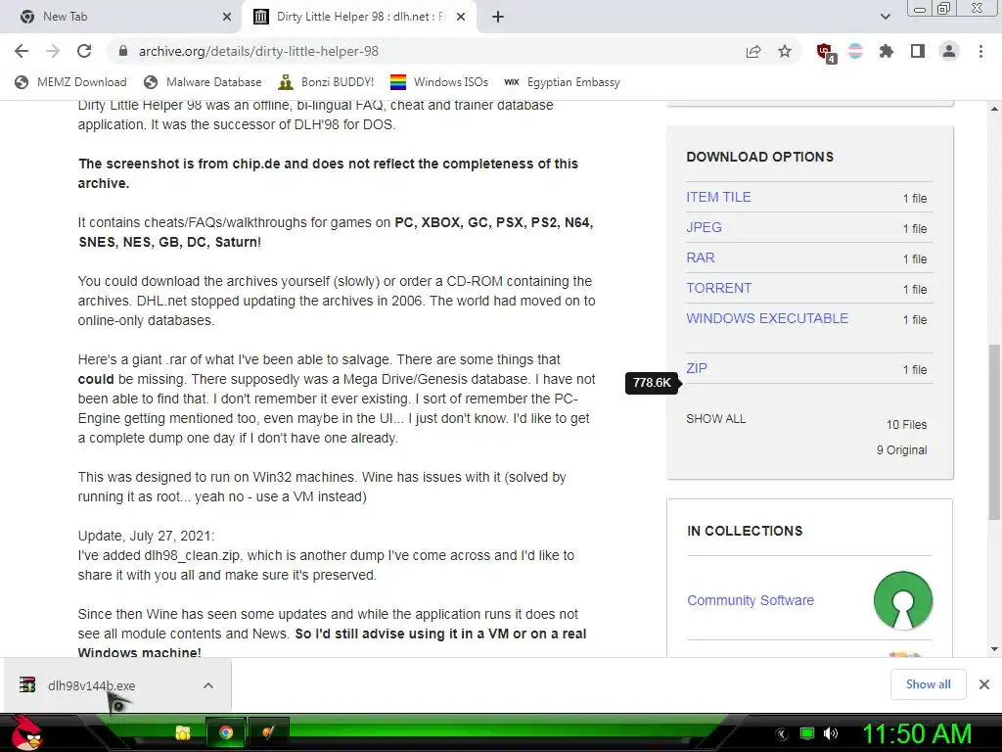Viewport: 1002px width, 752px height.
Task: Switch to the New Tab tab
Action: (x=121, y=17)
